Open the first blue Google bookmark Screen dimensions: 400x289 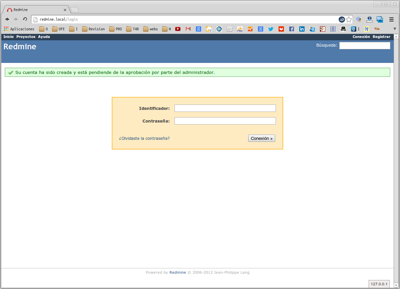pos(198,29)
